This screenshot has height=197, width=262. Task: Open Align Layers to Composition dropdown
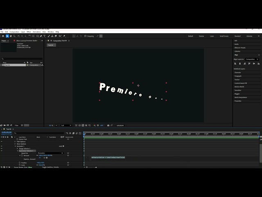252,59
